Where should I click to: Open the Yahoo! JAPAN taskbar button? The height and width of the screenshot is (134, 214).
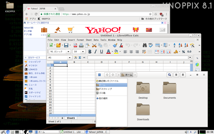point(98,132)
